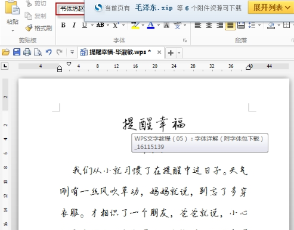The image size is (294, 230).
Task: Click the 段落 group label
Action: 241,41
